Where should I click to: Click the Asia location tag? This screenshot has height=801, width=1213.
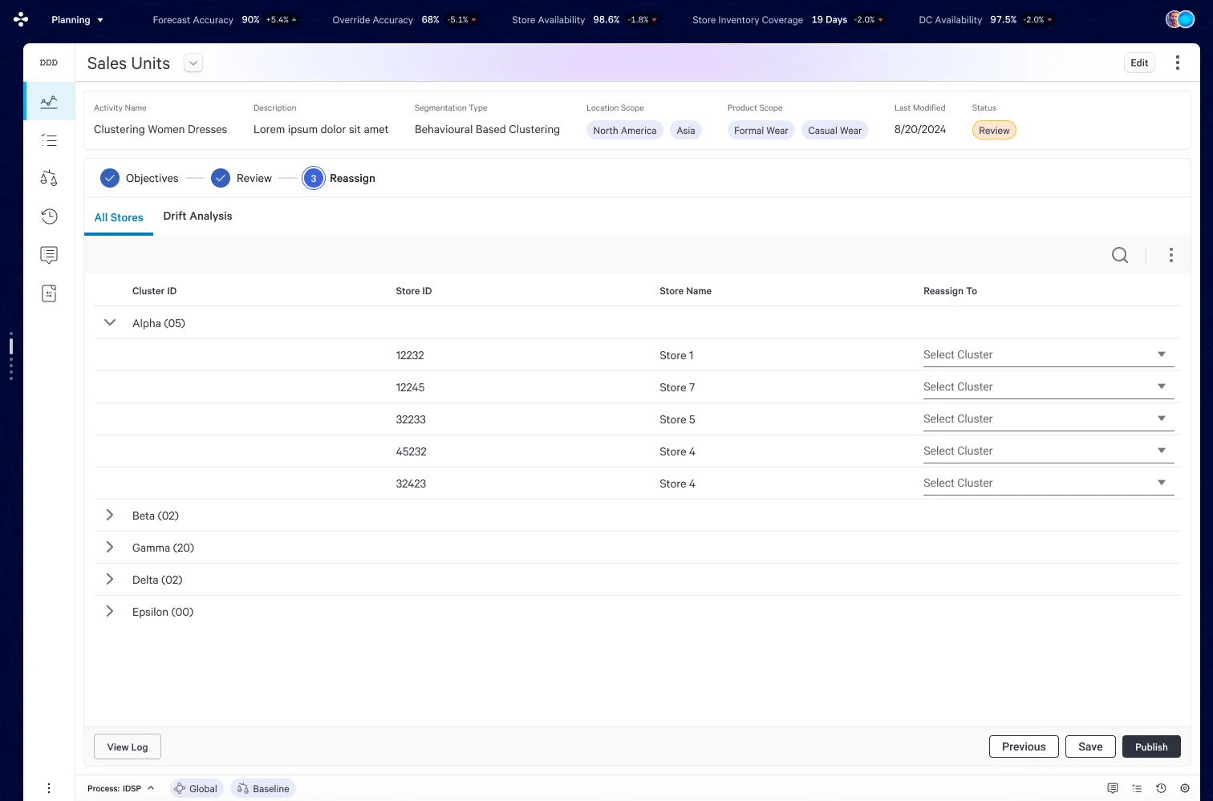click(686, 130)
